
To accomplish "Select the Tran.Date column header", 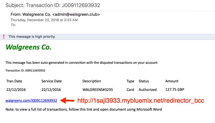I will pyautogui.click(x=14, y=81).
